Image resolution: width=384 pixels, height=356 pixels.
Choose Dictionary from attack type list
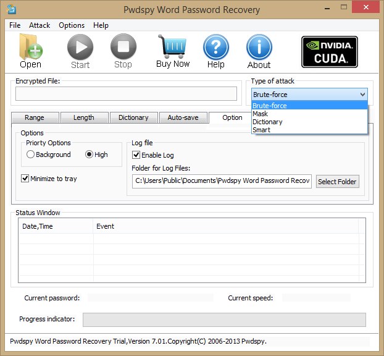tap(309, 122)
